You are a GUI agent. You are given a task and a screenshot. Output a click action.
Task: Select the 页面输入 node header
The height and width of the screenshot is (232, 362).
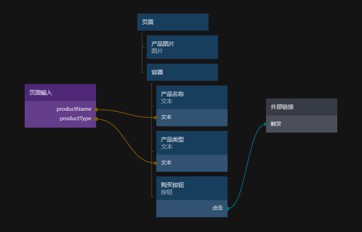[60, 92]
